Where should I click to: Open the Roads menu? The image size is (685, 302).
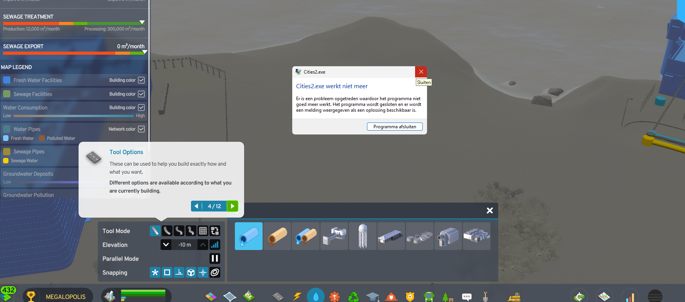pyautogui.click(x=278, y=296)
